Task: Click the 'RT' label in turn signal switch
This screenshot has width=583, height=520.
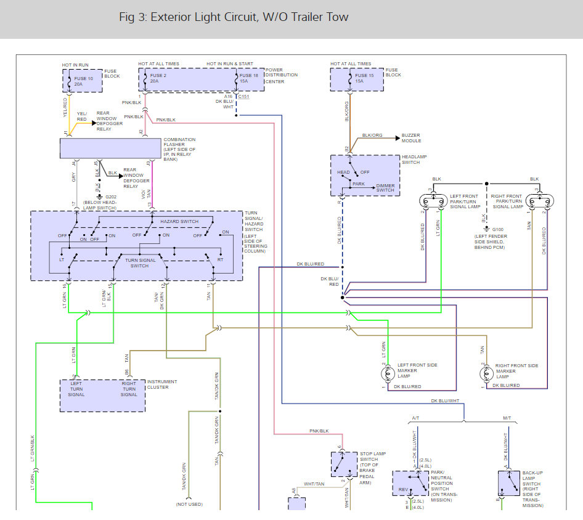Action: (x=221, y=259)
